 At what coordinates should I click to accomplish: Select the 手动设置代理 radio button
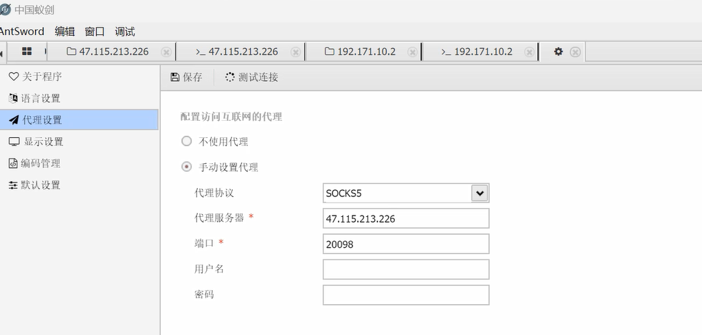[186, 167]
